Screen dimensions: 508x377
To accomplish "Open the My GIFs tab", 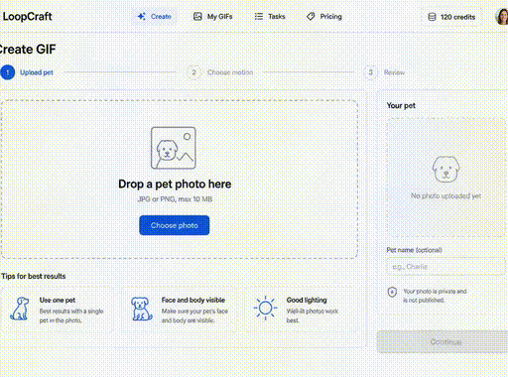I will pyautogui.click(x=212, y=16).
